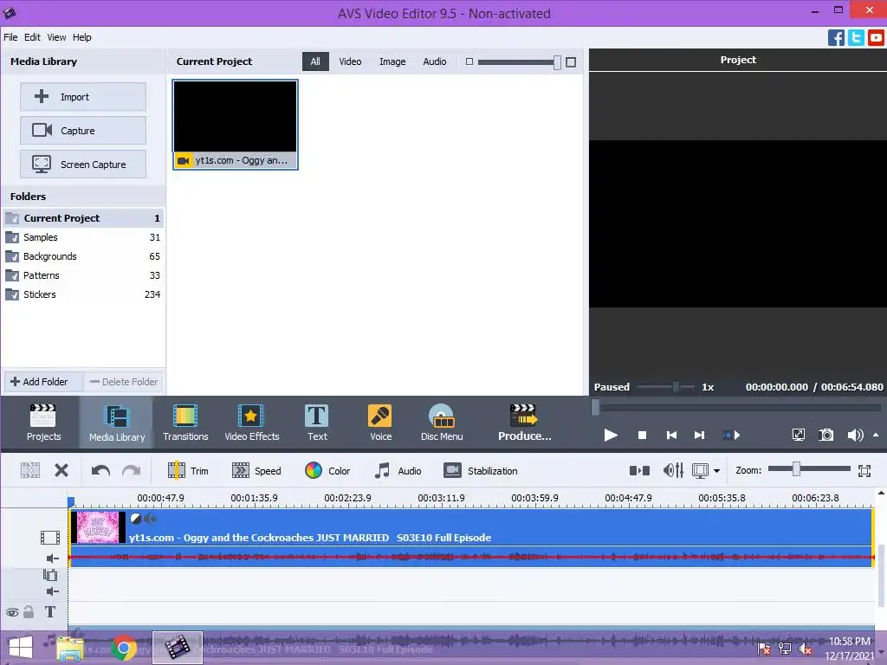Viewport: 887px width, 665px height.
Task: Open the Speed tool
Action: click(x=256, y=470)
